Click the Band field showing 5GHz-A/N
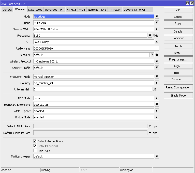This screenshot has height=173, width=195. pyautogui.click(x=94, y=23)
